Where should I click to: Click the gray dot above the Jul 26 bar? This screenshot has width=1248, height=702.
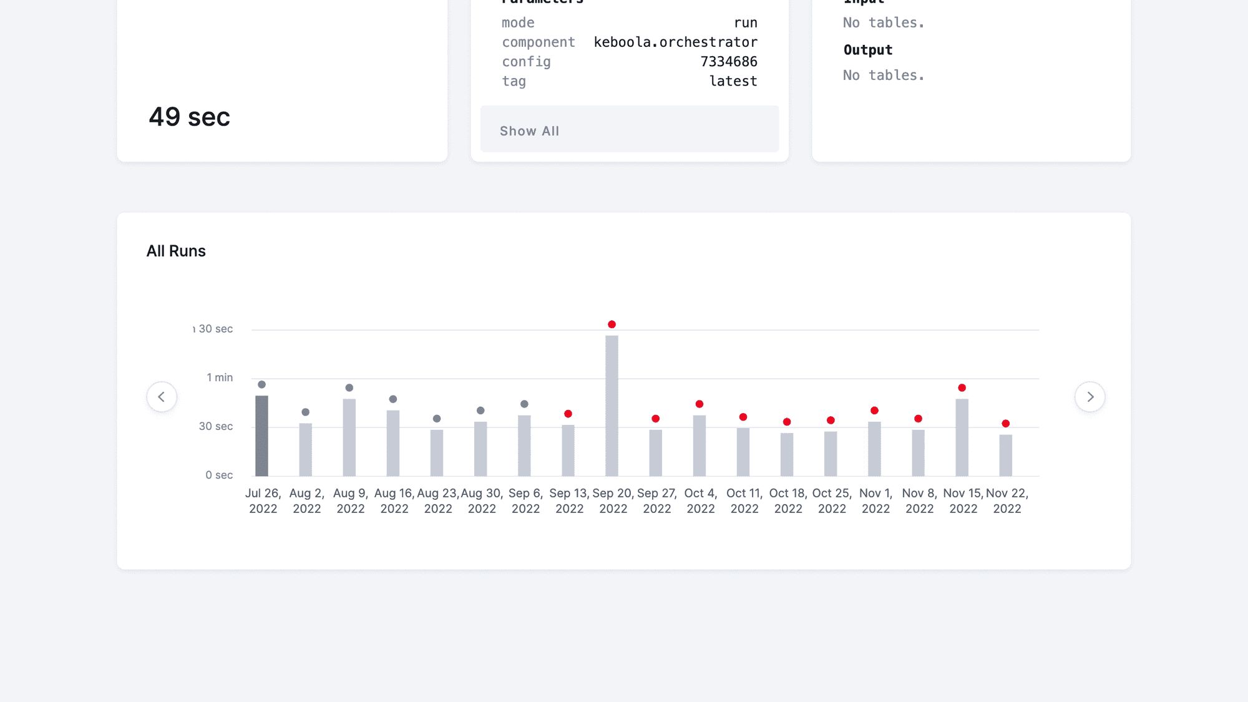tap(262, 384)
